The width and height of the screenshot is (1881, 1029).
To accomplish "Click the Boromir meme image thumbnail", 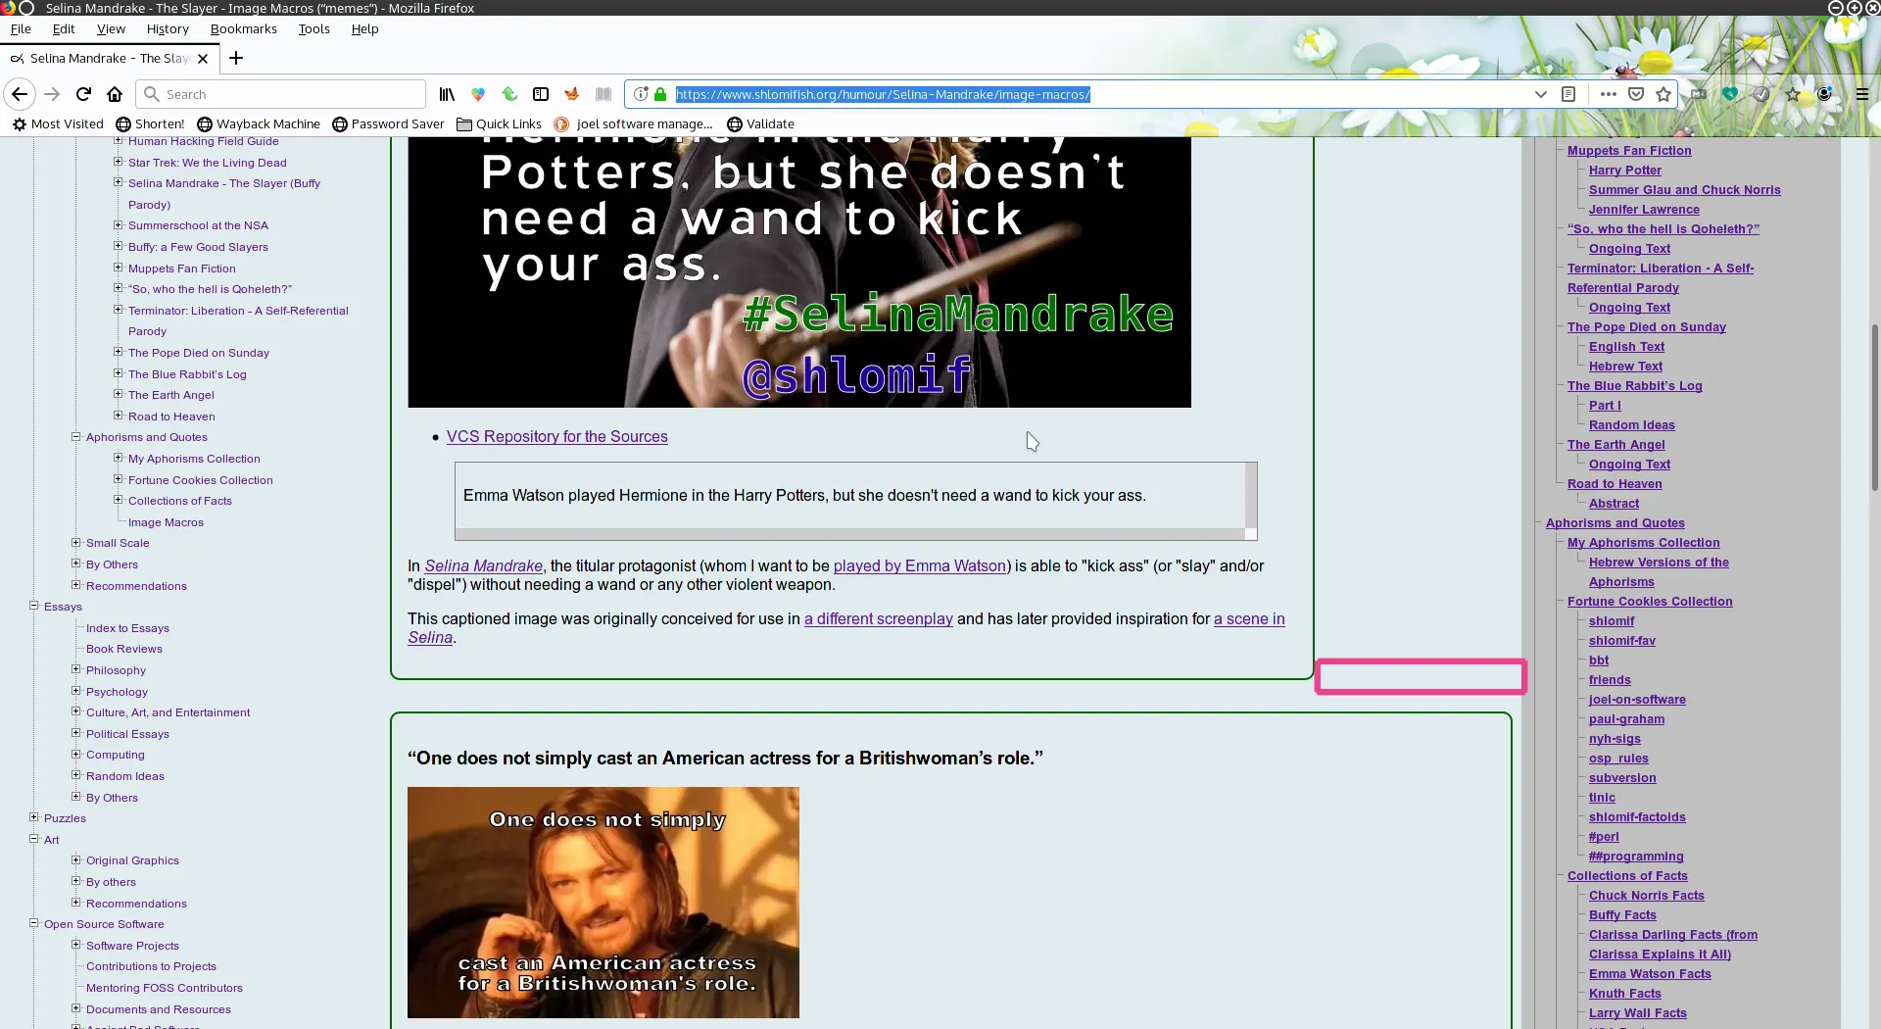I will point(603,902).
